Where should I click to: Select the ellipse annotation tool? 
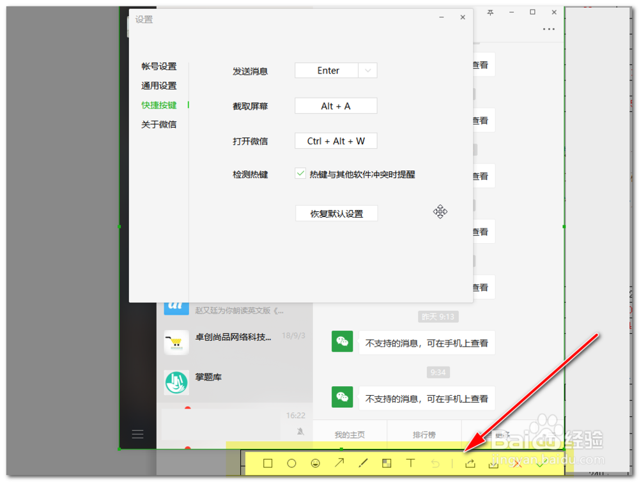pyautogui.click(x=291, y=463)
